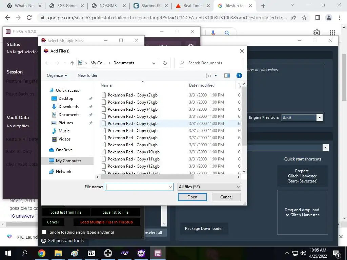
Task: Open the Videos folder in the sidebar
Action: [64, 139]
